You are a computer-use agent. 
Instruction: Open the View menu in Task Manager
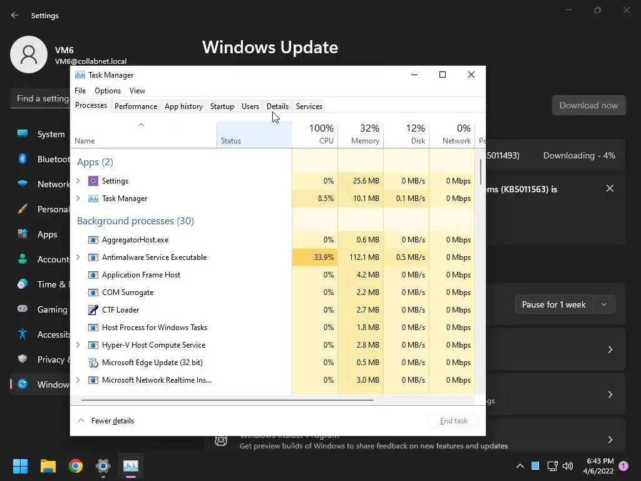[x=137, y=91]
